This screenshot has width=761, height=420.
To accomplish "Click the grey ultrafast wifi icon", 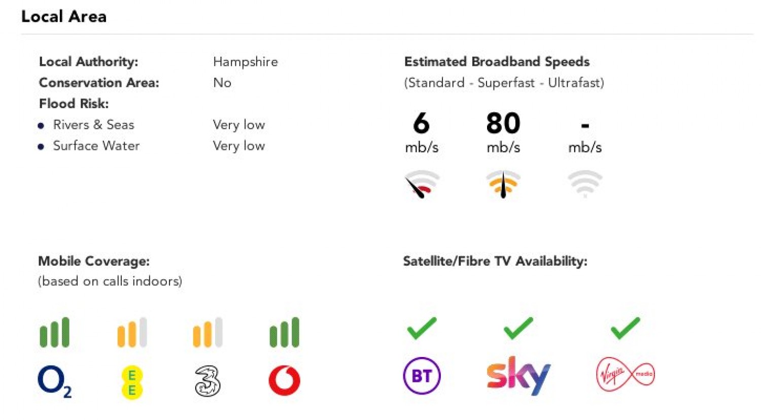I will [584, 183].
